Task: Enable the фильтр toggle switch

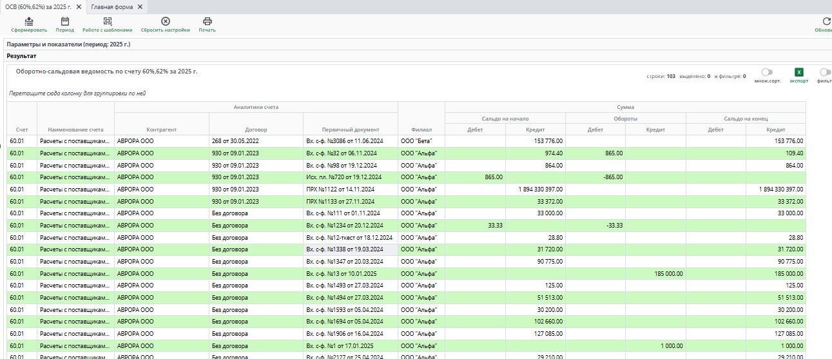Action: [x=825, y=73]
